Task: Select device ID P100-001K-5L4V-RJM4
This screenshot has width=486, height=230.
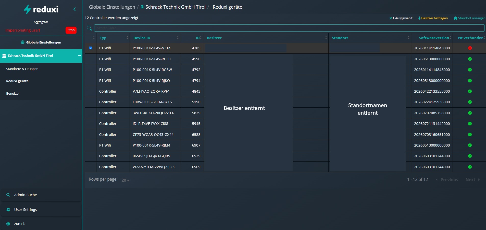Action: (152, 145)
